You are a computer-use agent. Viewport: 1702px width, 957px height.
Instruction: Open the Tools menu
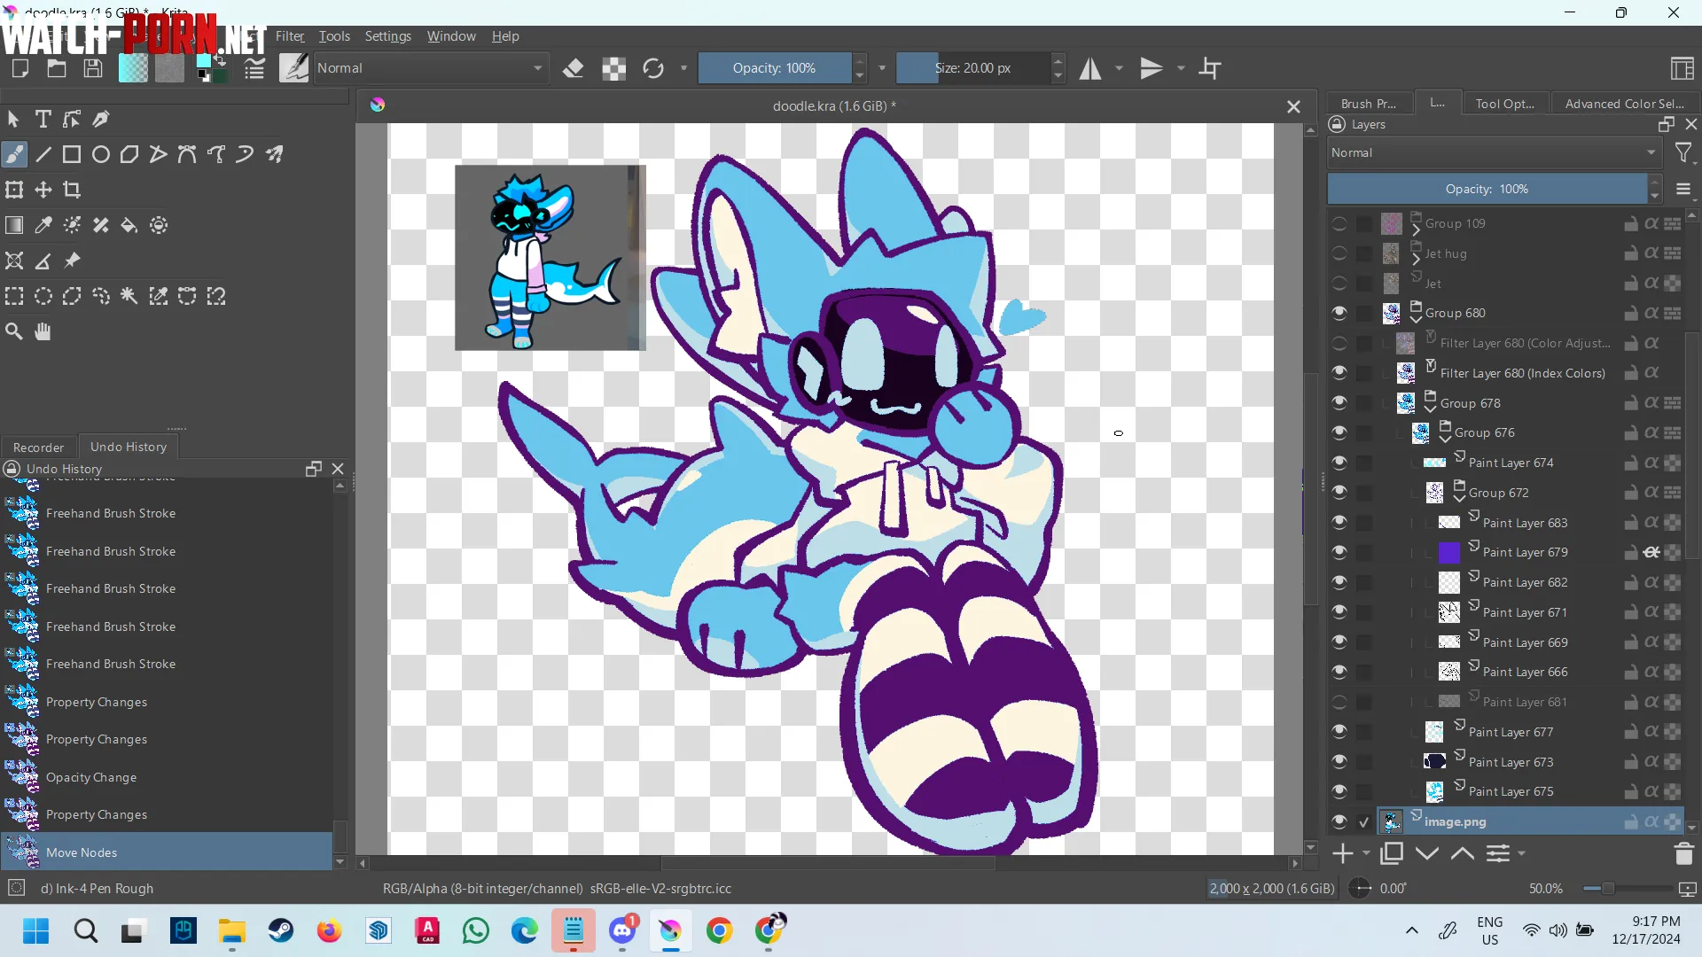334,36
